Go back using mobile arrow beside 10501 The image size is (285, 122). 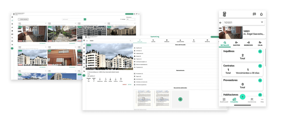[x=220, y=23]
